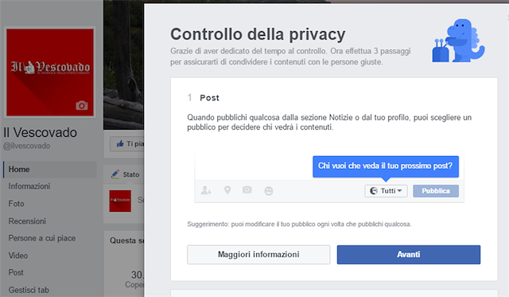Click the blue dinosaur privacy mascot

458,41
